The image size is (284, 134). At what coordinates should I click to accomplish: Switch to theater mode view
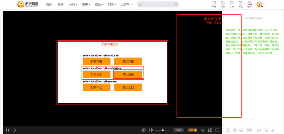[x=210, y=130]
